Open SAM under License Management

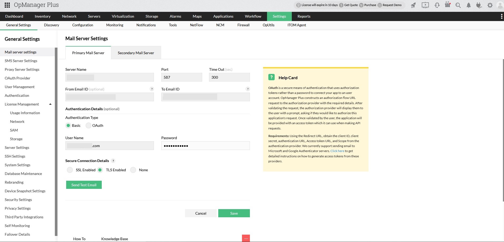coord(14,130)
